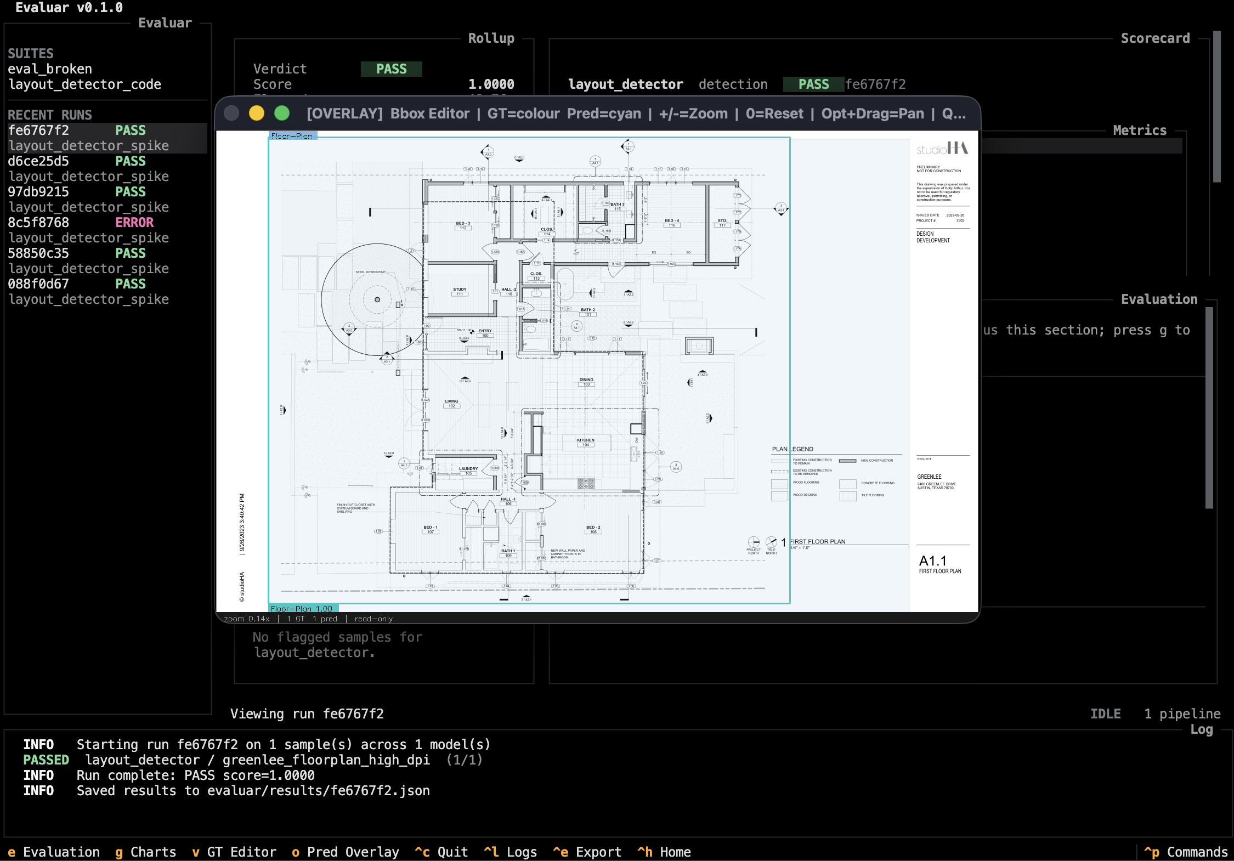Click the BED - 4 room label
Viewport: 1234px width, 861px height.
[672, 220]
